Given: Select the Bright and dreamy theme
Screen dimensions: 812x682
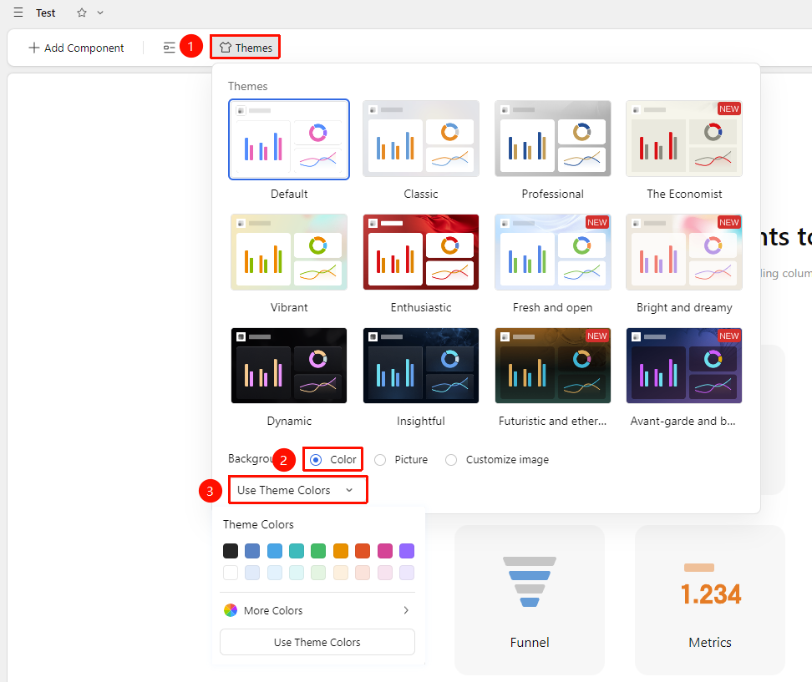Looking at the screenshot, I should pyautogui.click(x=684, y=252).
